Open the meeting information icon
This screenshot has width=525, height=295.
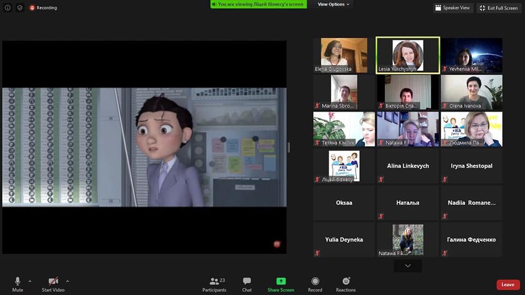pos(7,7)
